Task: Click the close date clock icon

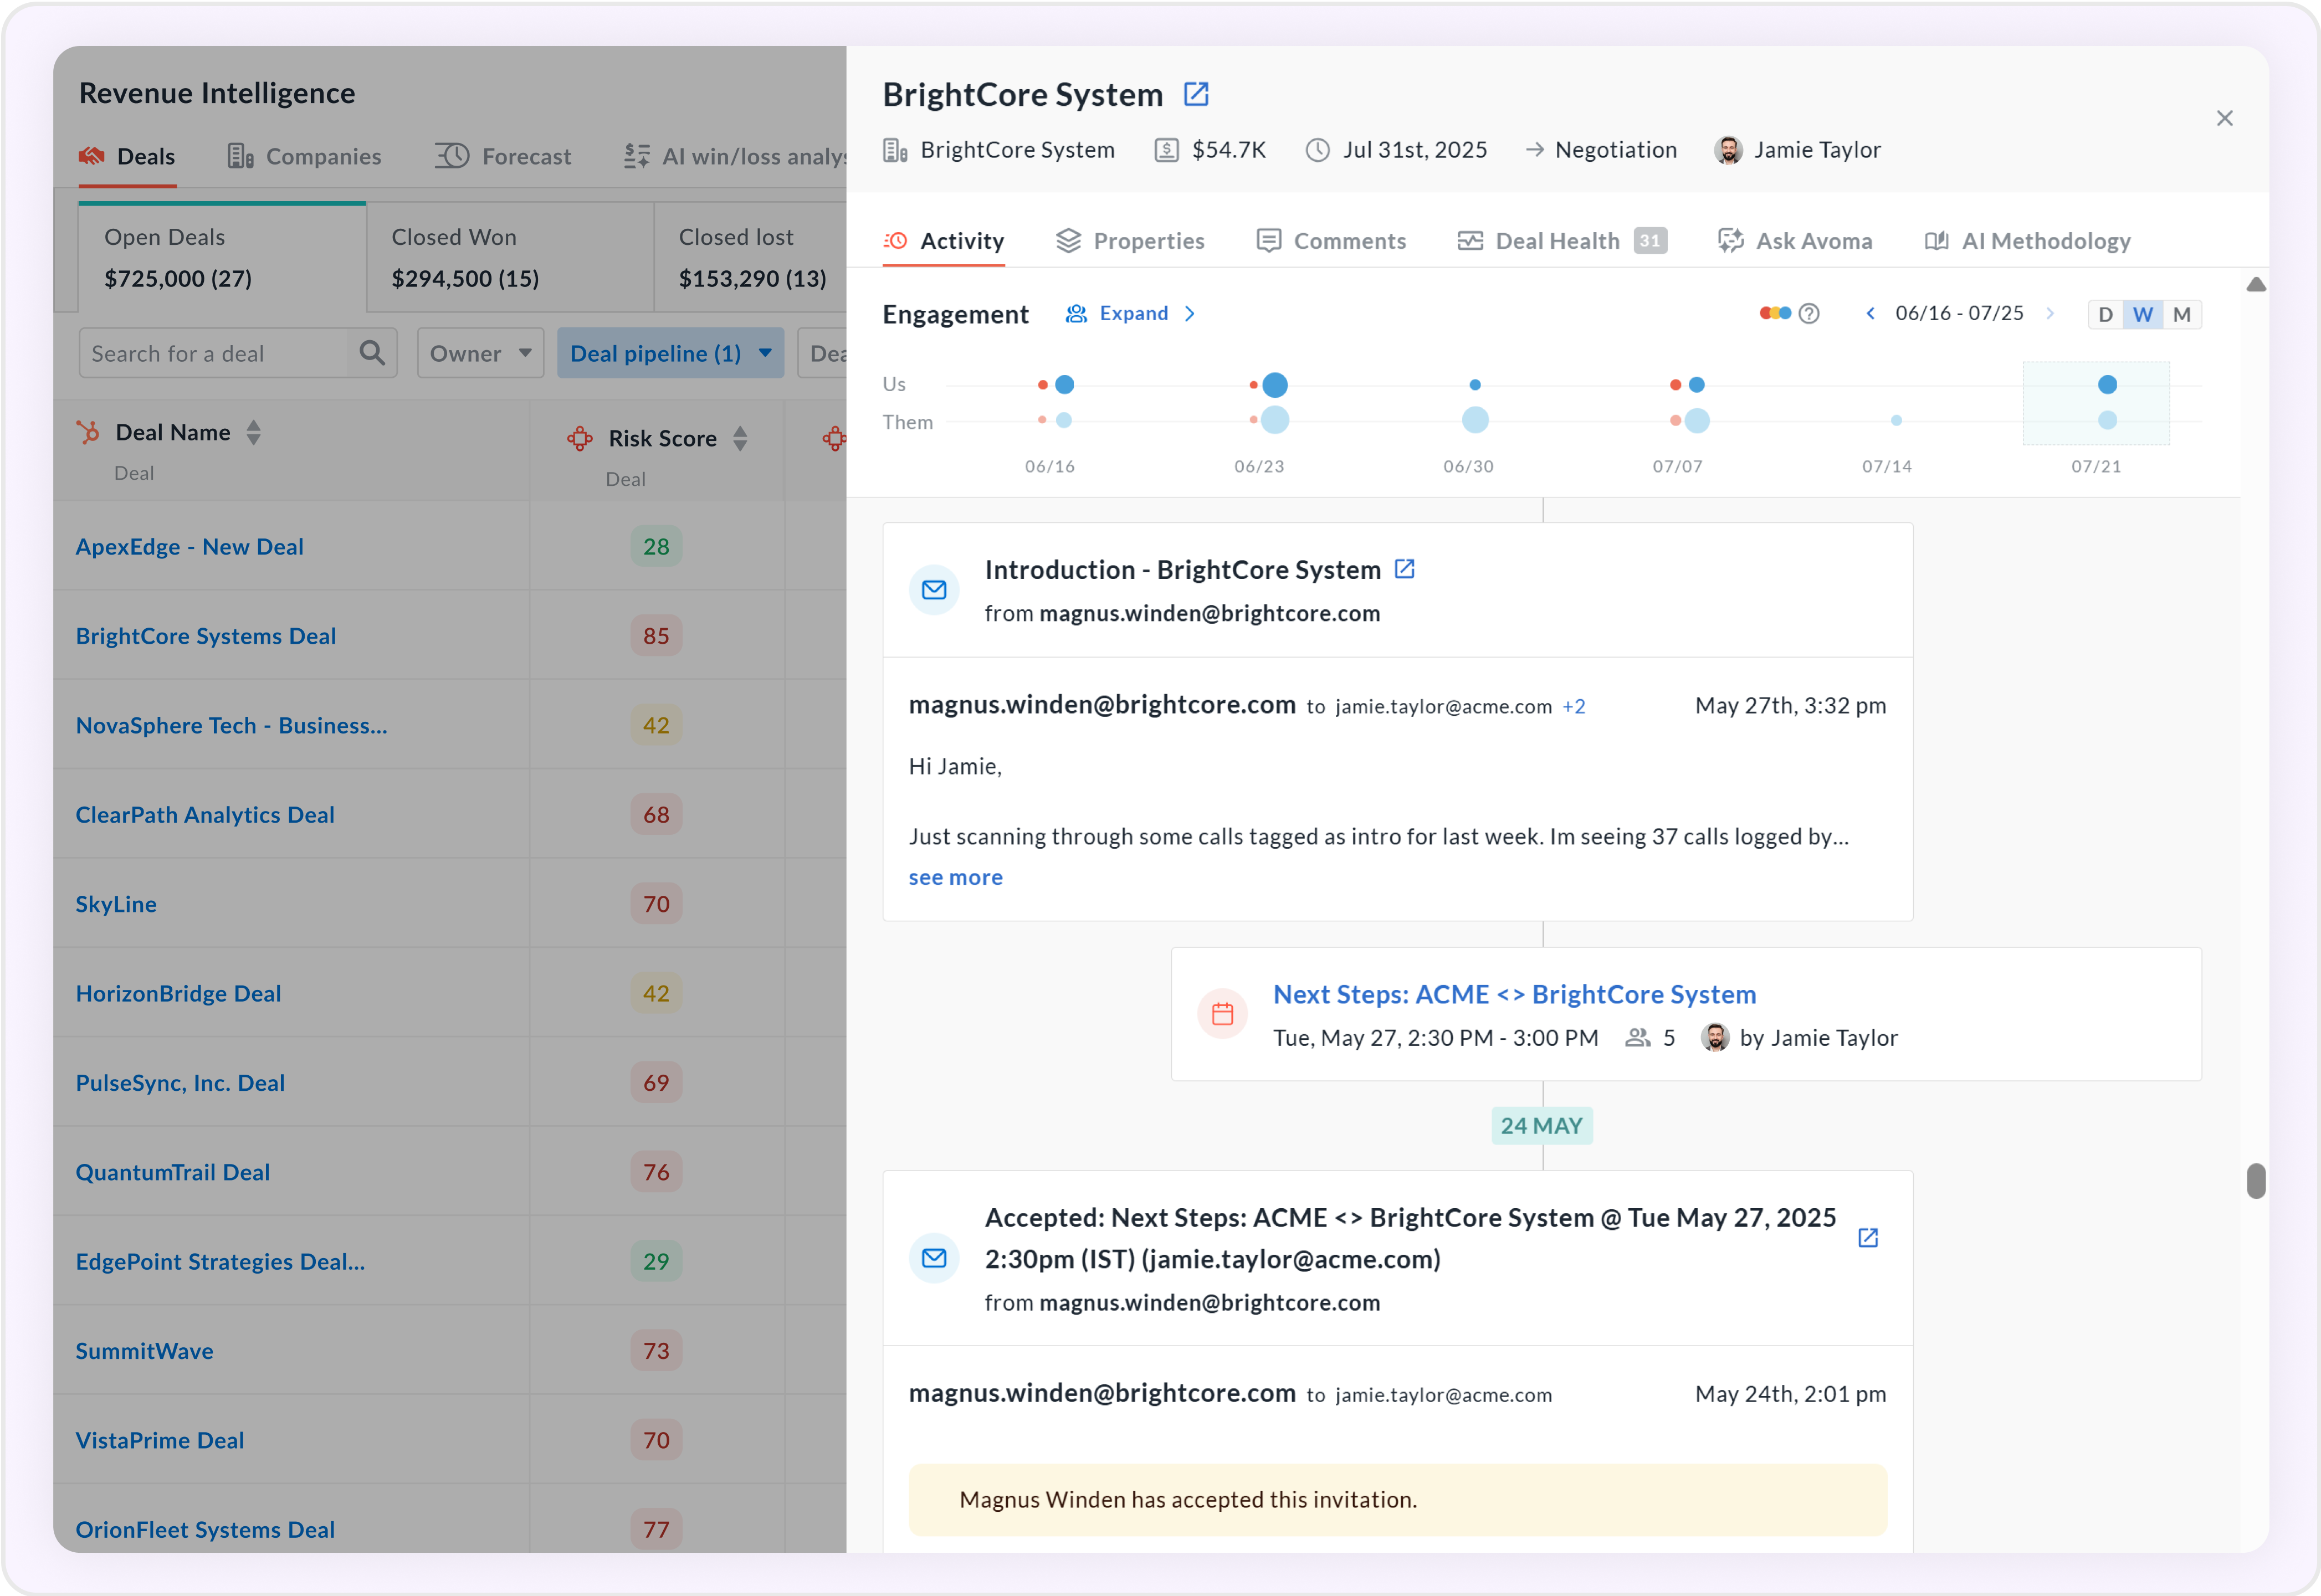Action: click(x=1318, y=150)
